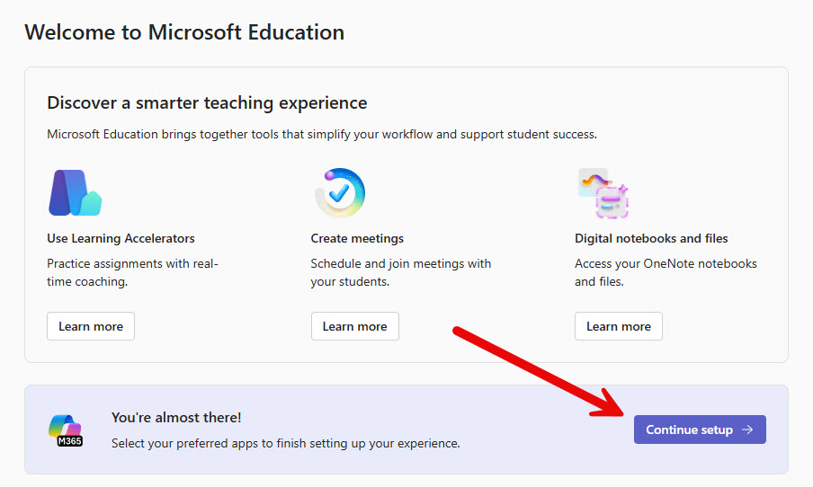
Task: Click the Microsoft Education brings together tools sentence
Action: click(x=321, y=134)
